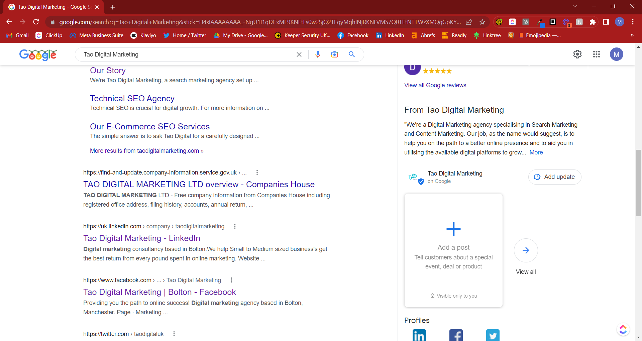642x341 pixels.
Task: Open the Google apps grid
Action: click(x=597, y=54)
